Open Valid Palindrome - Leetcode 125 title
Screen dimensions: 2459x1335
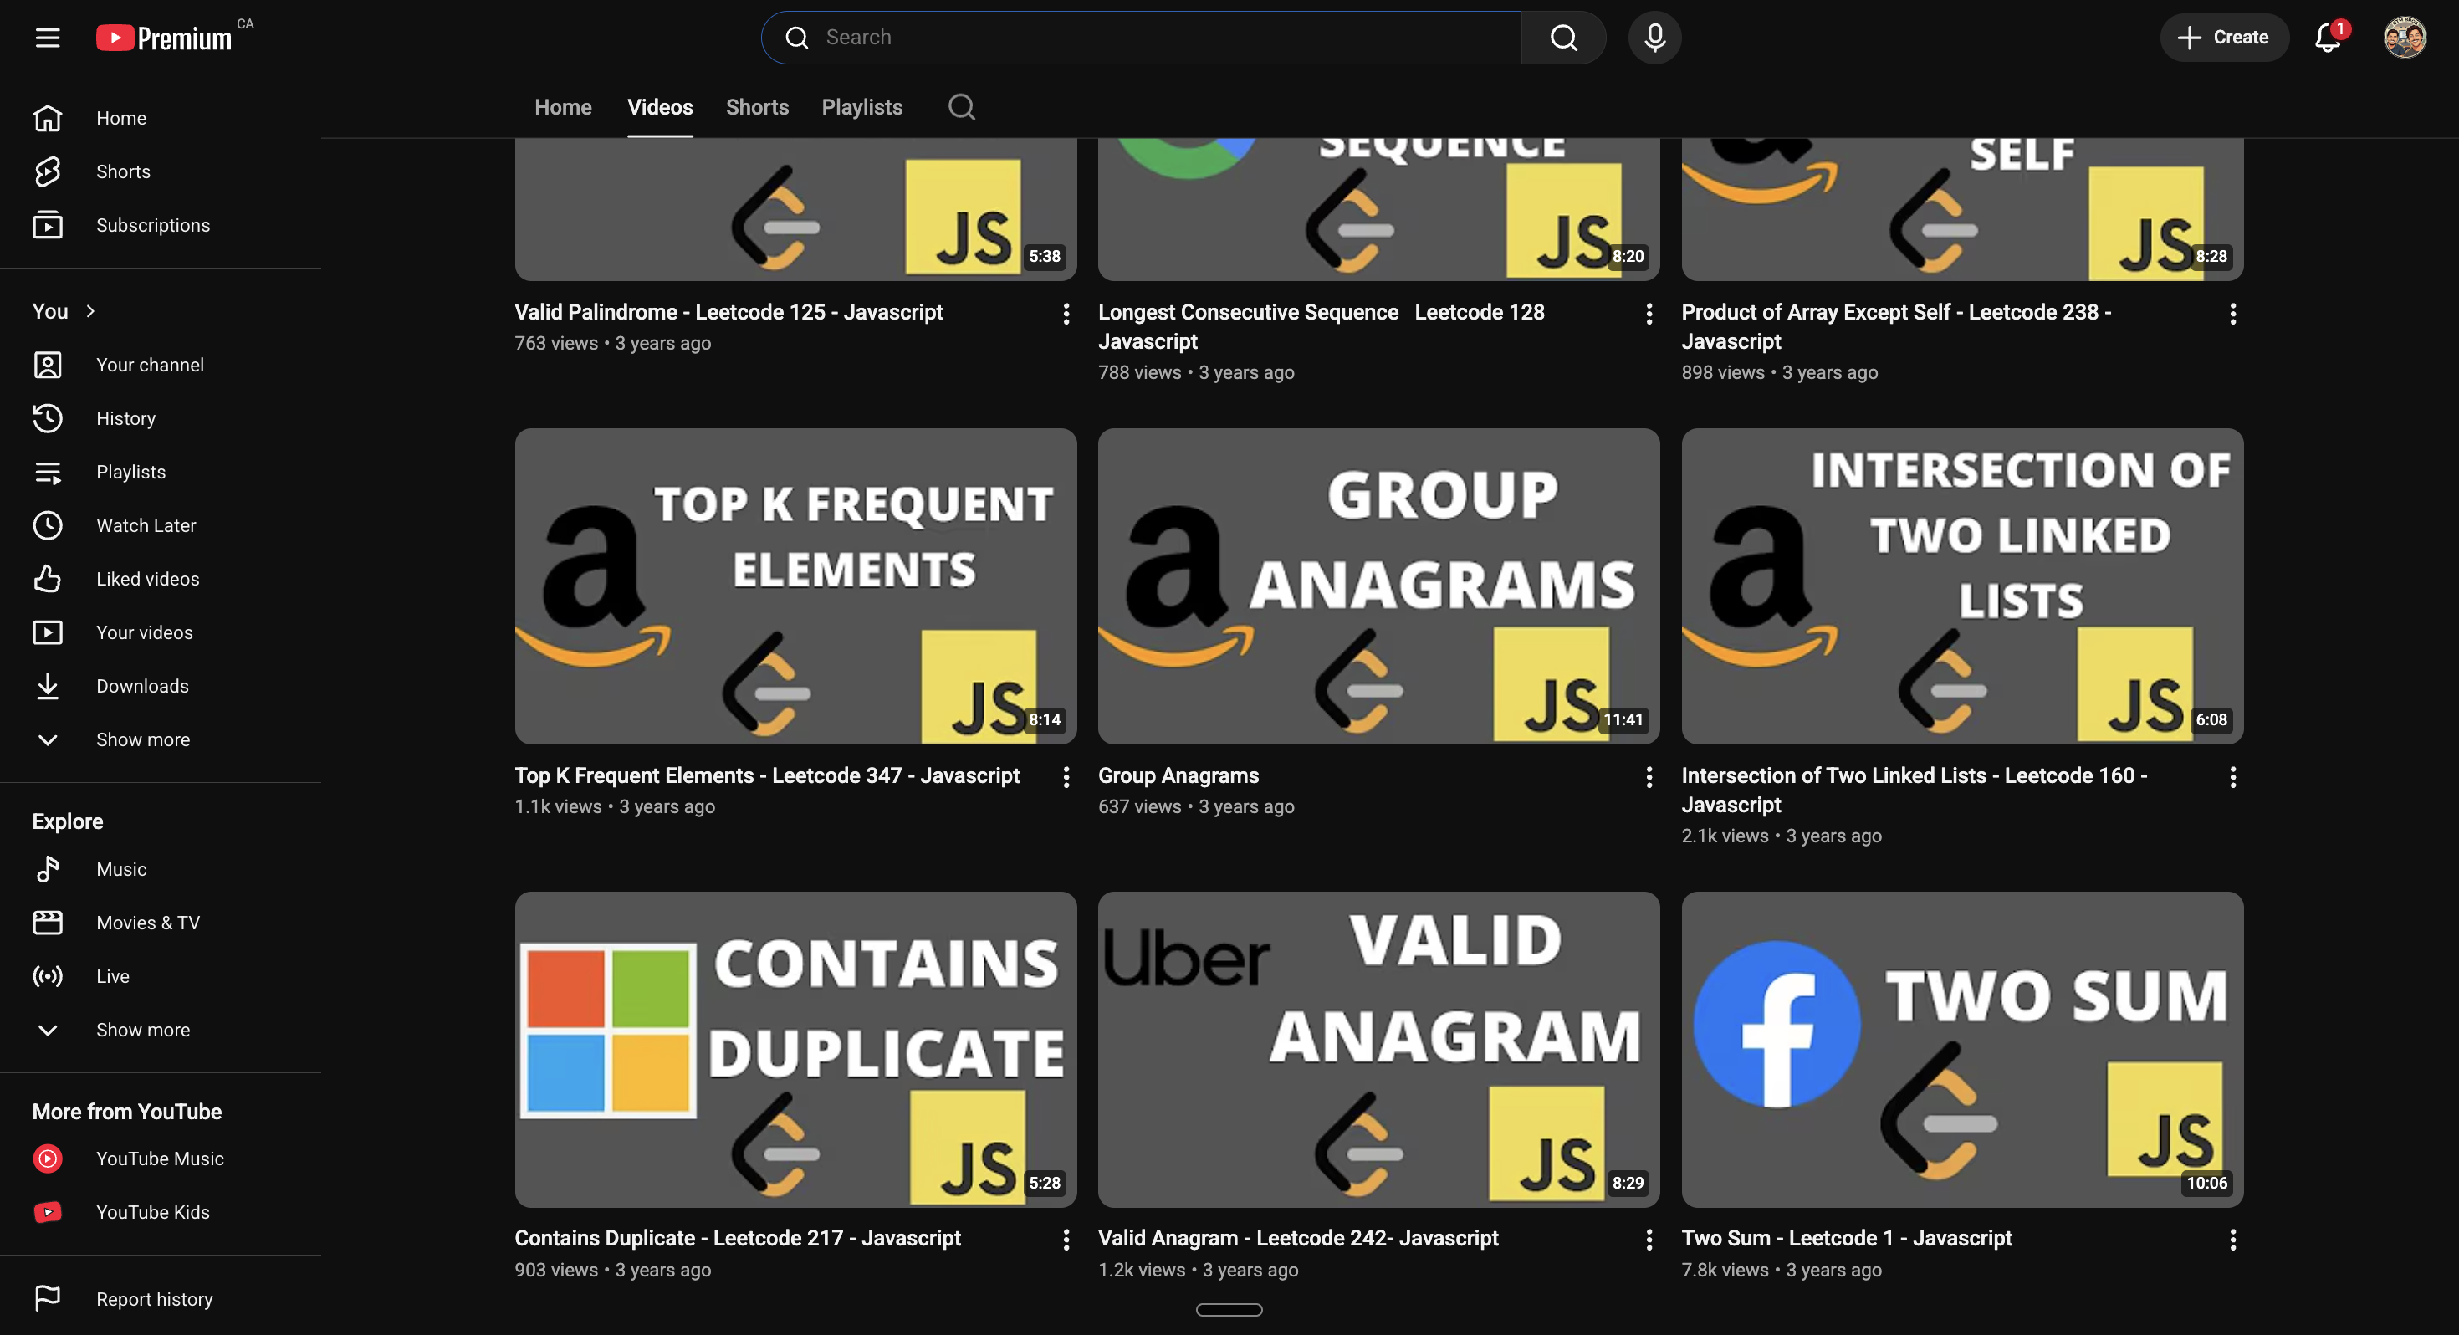pyautogui.click(x=728, y=312)
